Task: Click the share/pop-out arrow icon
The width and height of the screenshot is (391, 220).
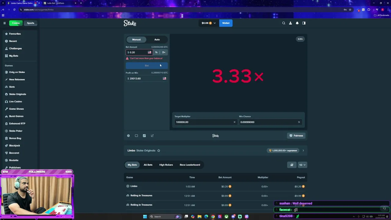Action: [152, 136]
